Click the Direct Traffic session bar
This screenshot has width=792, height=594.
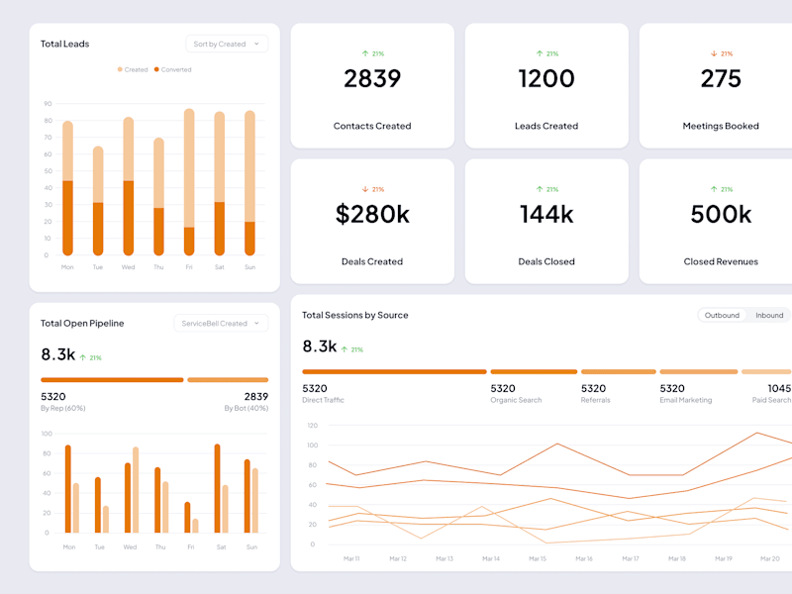pyautogui.click(x=394, y=372)
